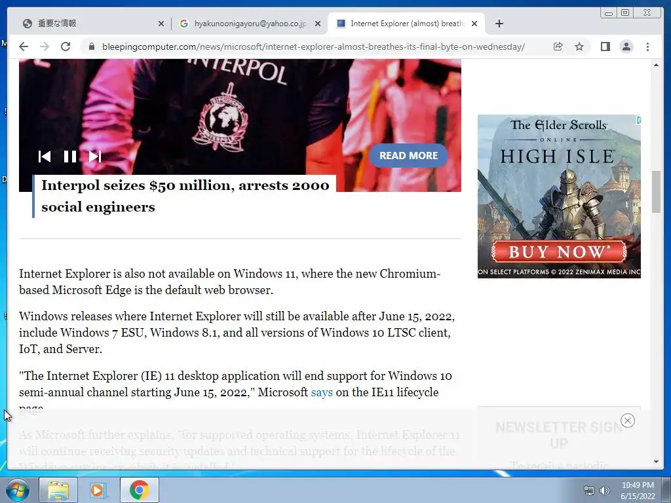Follow the 'says' link
This screenshot has width=671, height=503.
[x=321, y=392]
